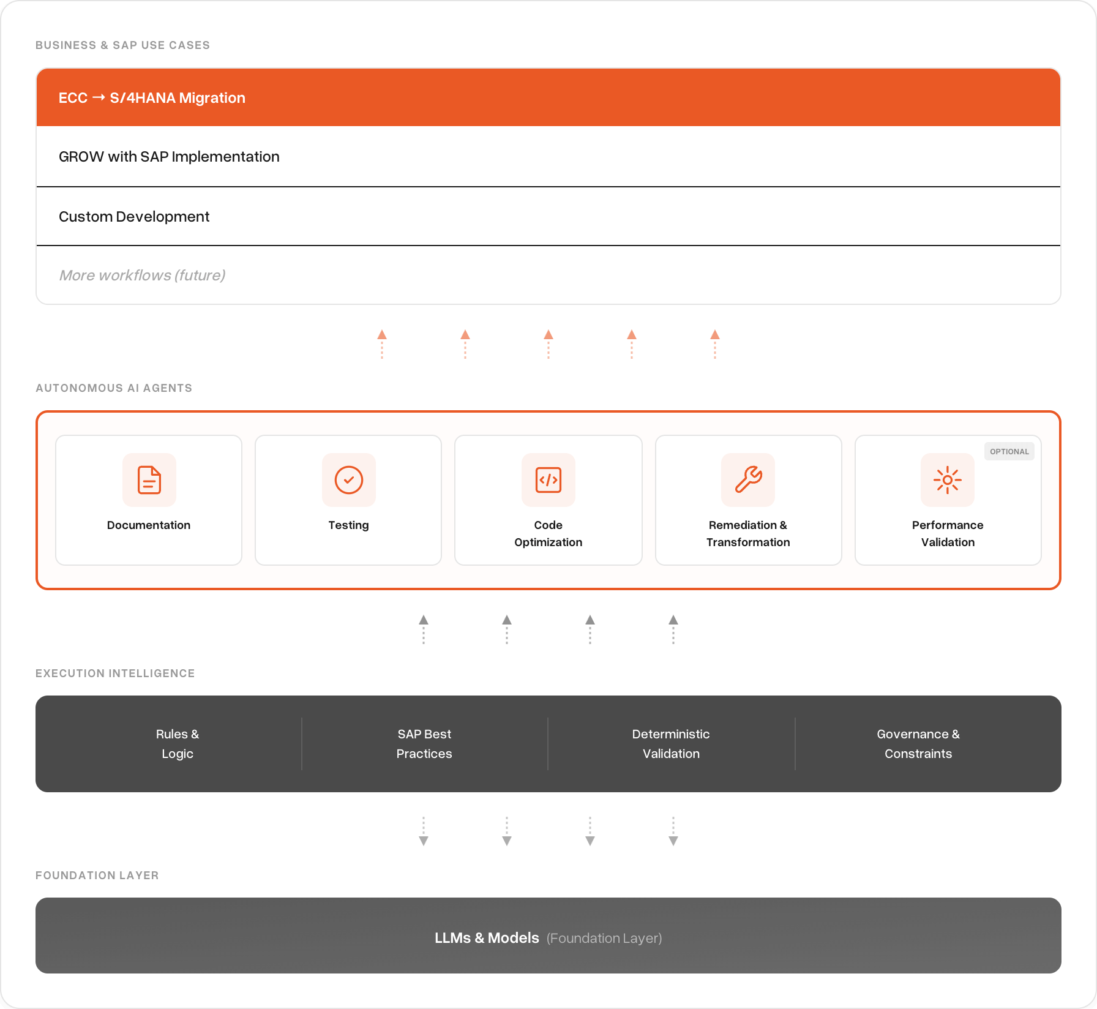Click Governance & Constraints segment
The image size is (1097, 1009).
point(918,744)
